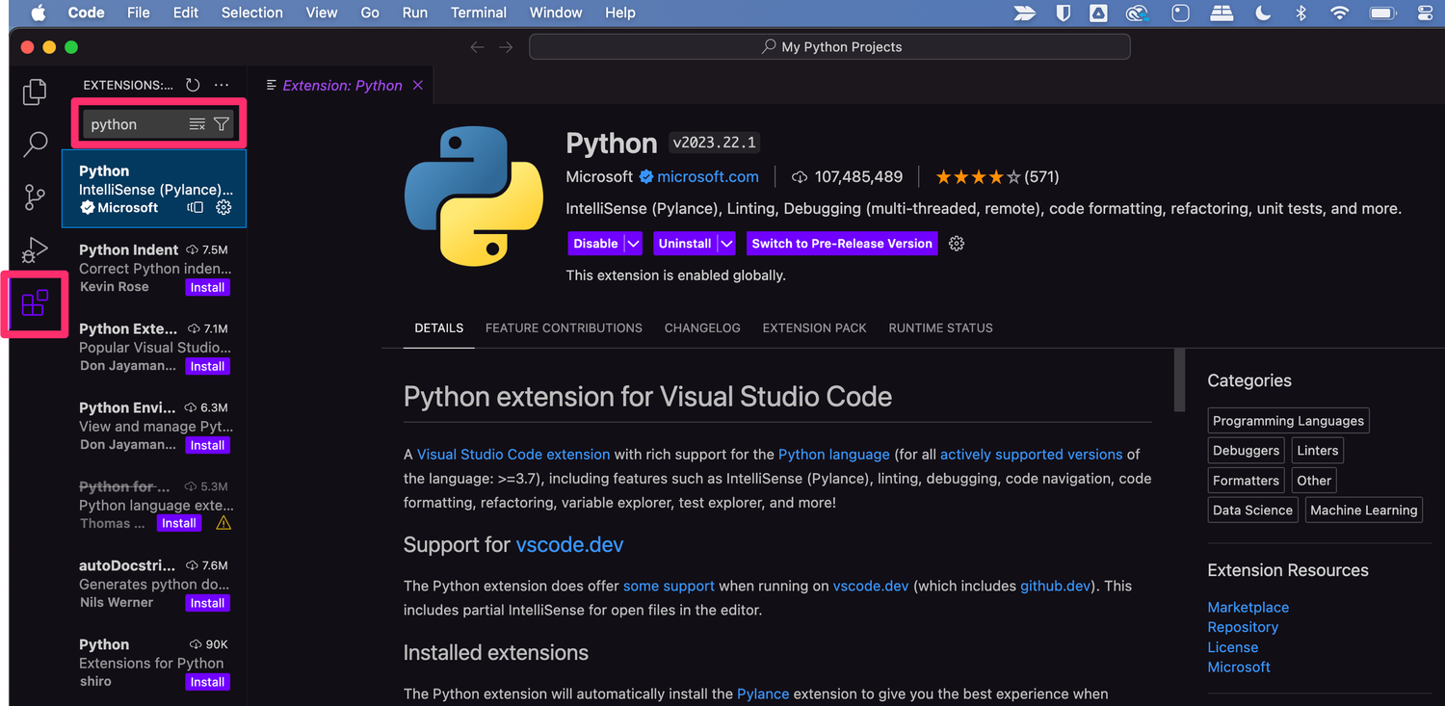
Task: Open the Repository link under Extension Resources
Action: click(x=1243, y=626)
